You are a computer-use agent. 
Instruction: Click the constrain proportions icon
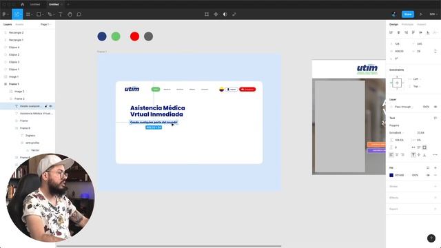click(x=435, y=51)
